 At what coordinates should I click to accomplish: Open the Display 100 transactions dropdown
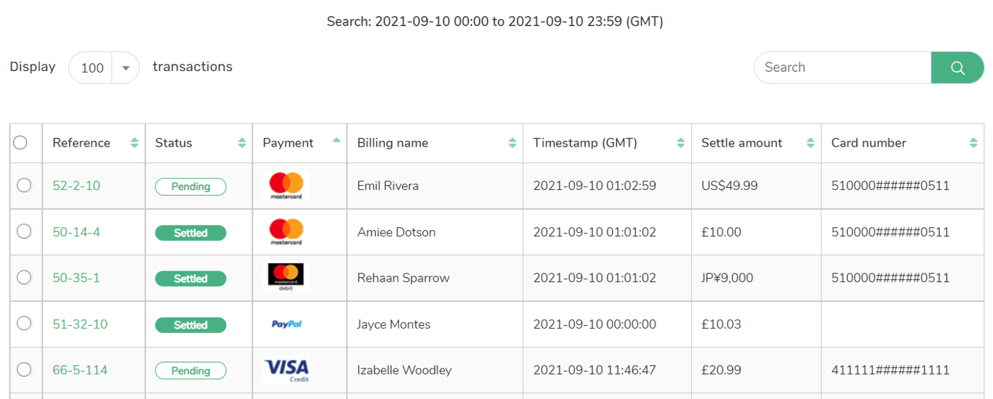(x=103, y=67)
